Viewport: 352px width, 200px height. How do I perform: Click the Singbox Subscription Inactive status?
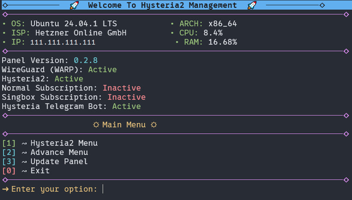coord(126,97)
